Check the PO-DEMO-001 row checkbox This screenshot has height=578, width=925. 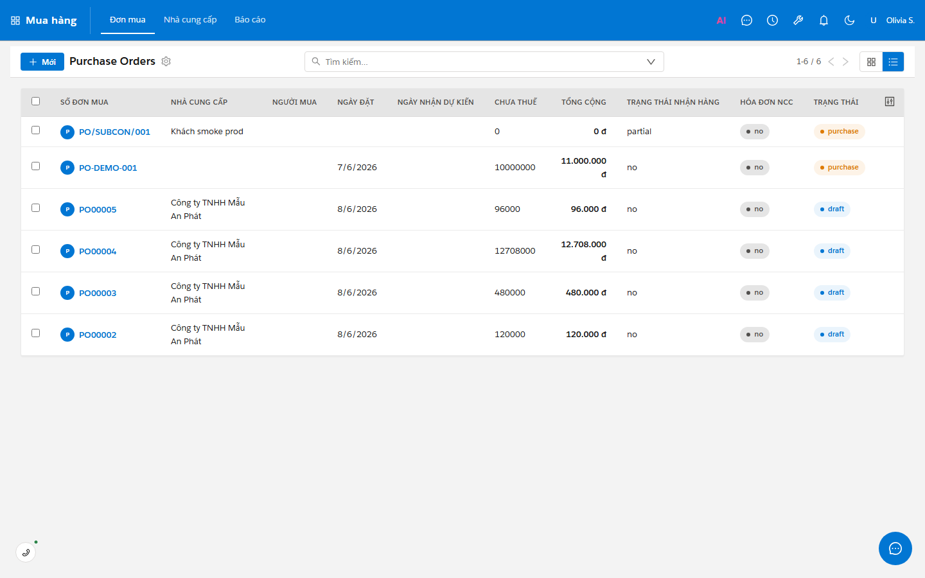36,166
